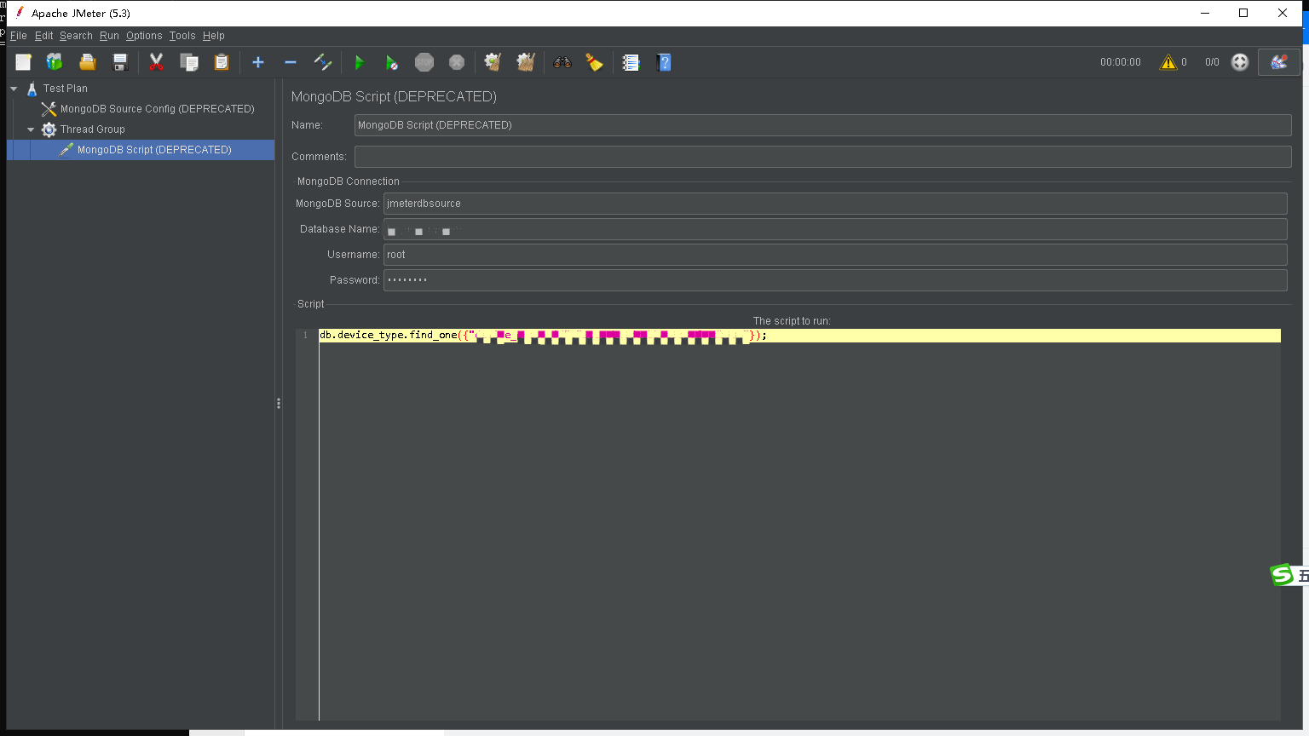Edit the Database Name field
Viewport: 1309px width, 736px height.
pos(835,229)
